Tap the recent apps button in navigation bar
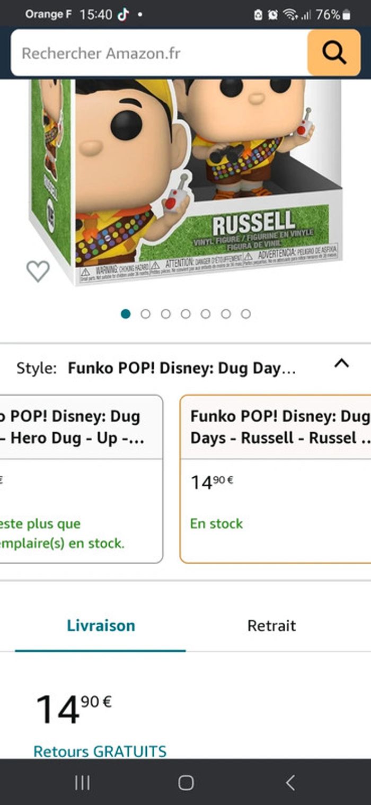This screenshot has height=805, width=371. [x=82, y=782]
